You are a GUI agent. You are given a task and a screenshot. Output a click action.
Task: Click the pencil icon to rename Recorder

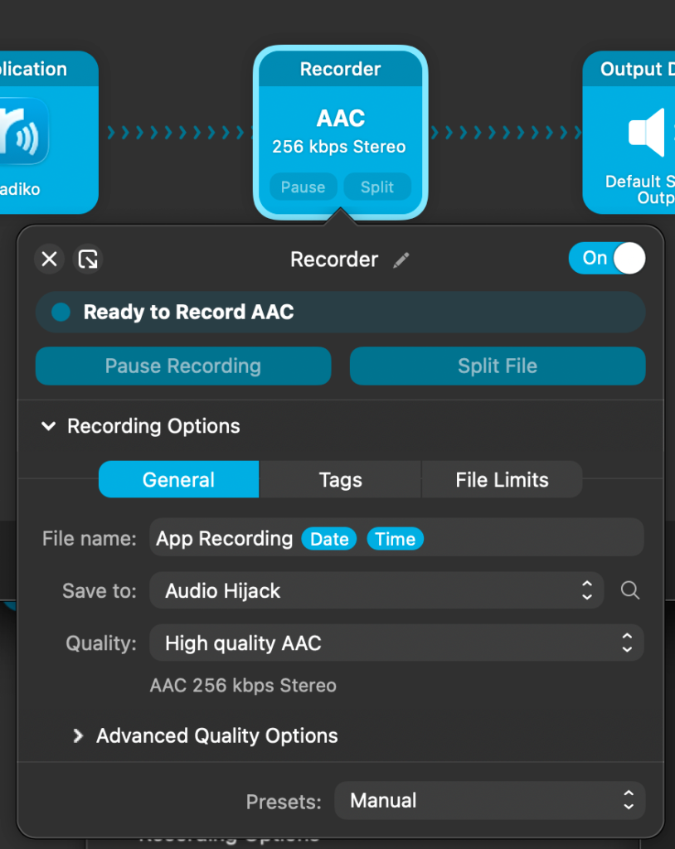click(x=401, y=260)
